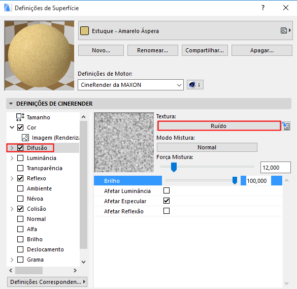The image size is (297, 289).
Task: Open the surface picker icon at right of name
Action: coord(286,30)
